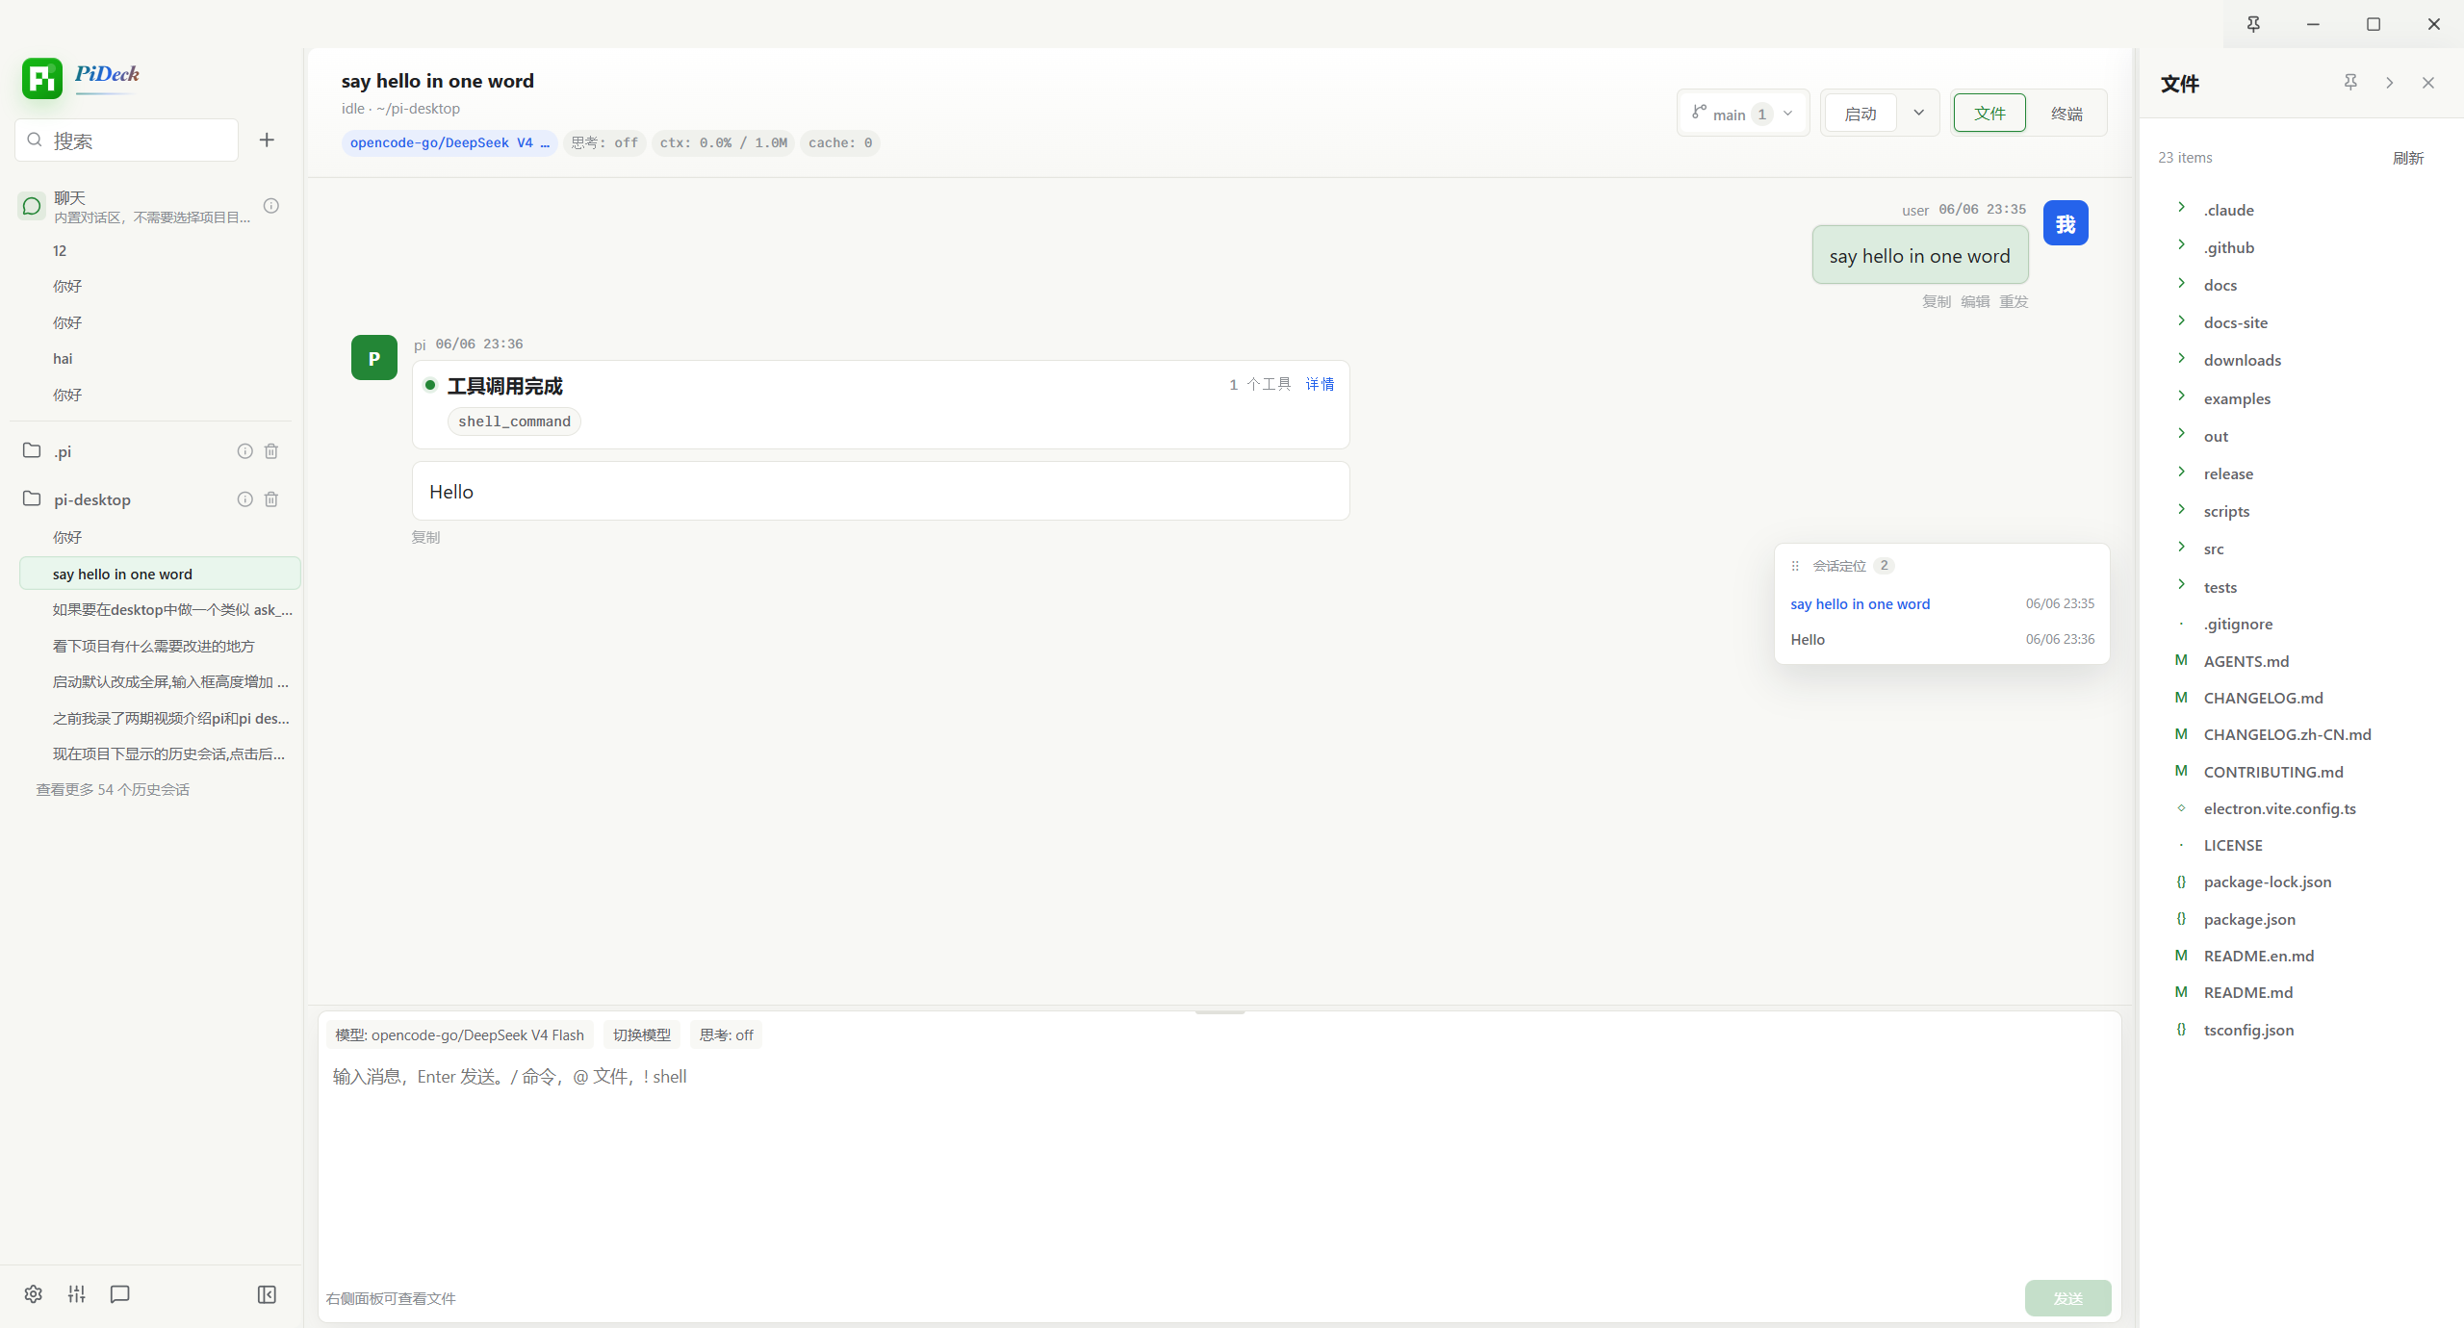Open session '看下项目有什么需要改进的地方'
Viewport: 2464px width, 1328px height.
(160, 646)
